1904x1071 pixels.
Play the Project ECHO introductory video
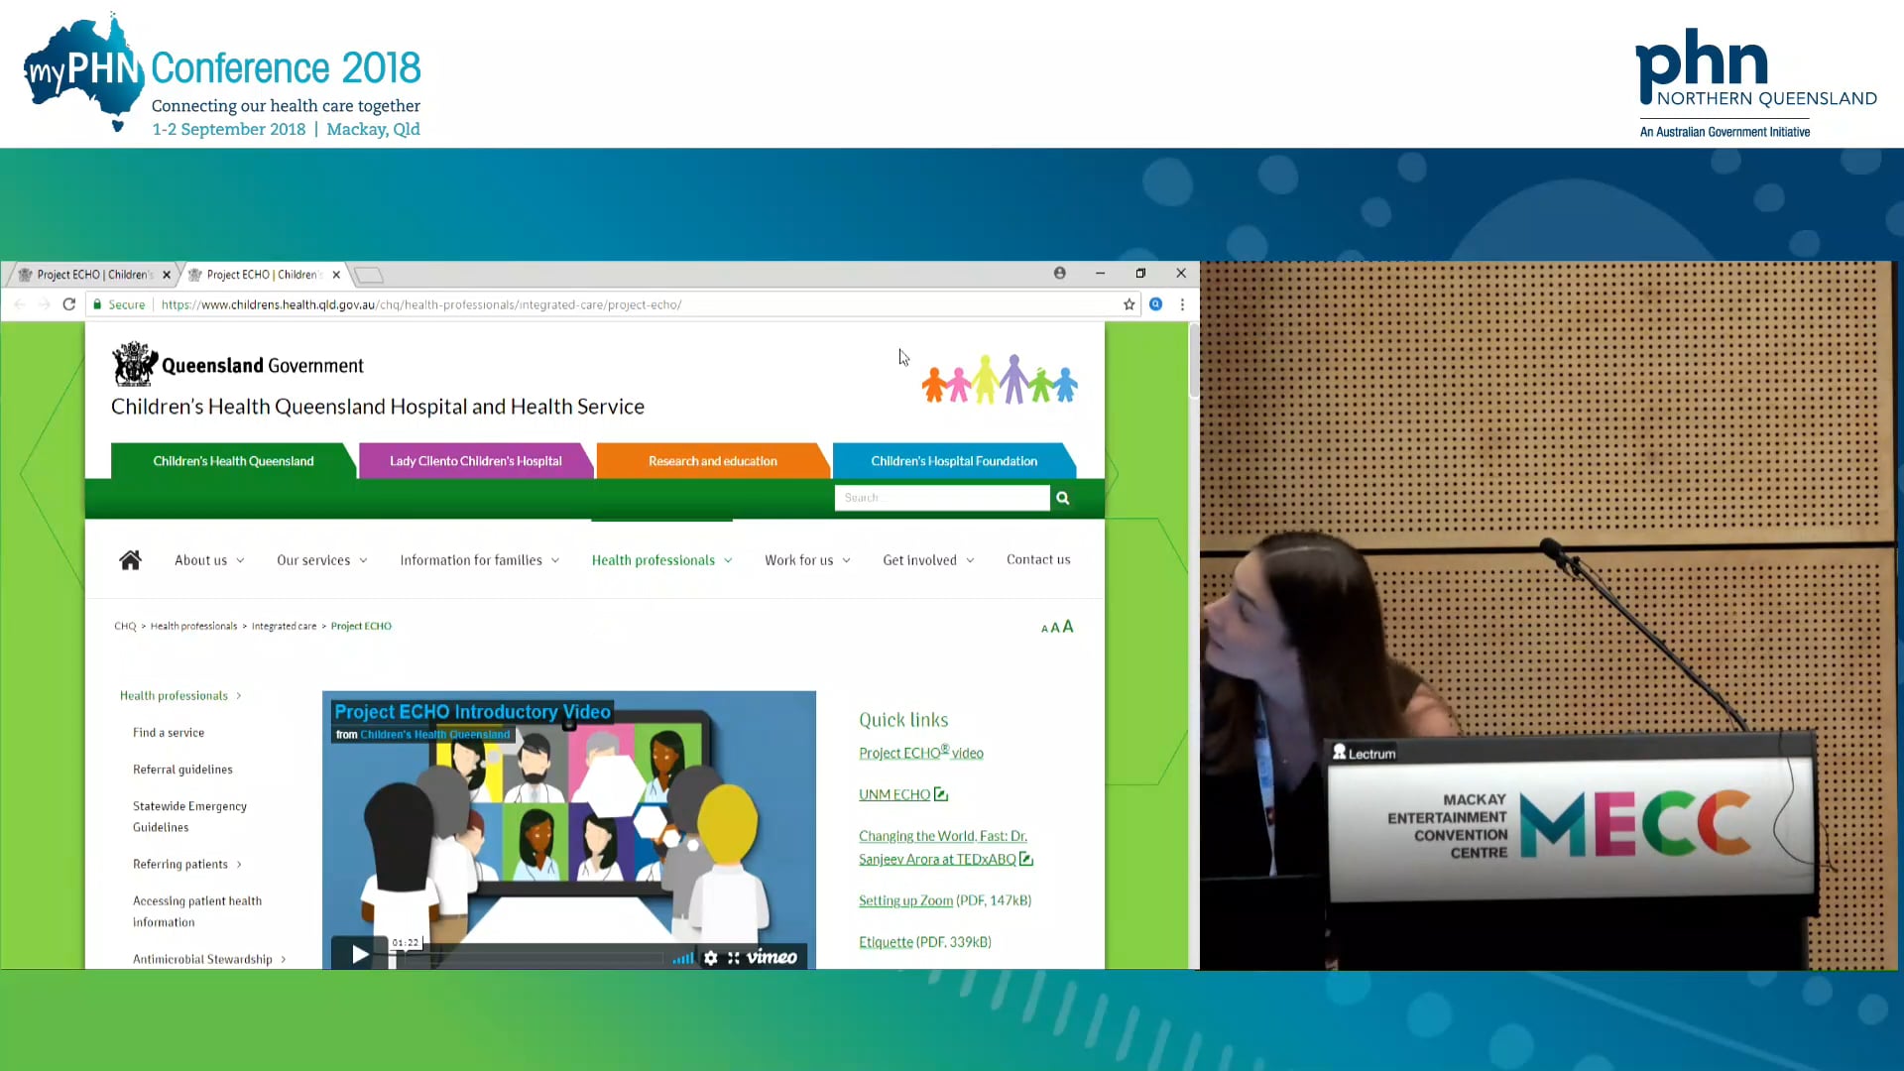click(x=359, y=954)
